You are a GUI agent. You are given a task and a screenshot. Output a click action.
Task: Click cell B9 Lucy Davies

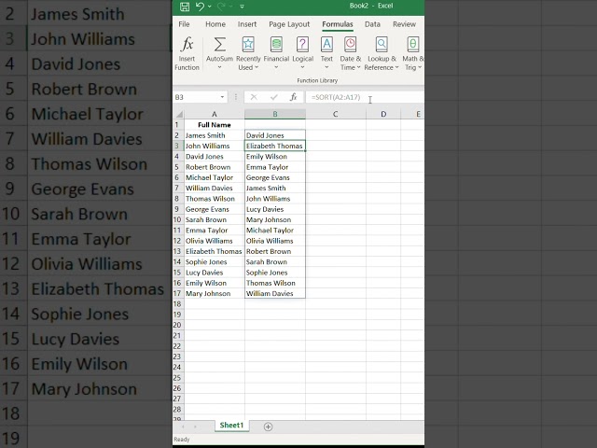click(275, 209)
